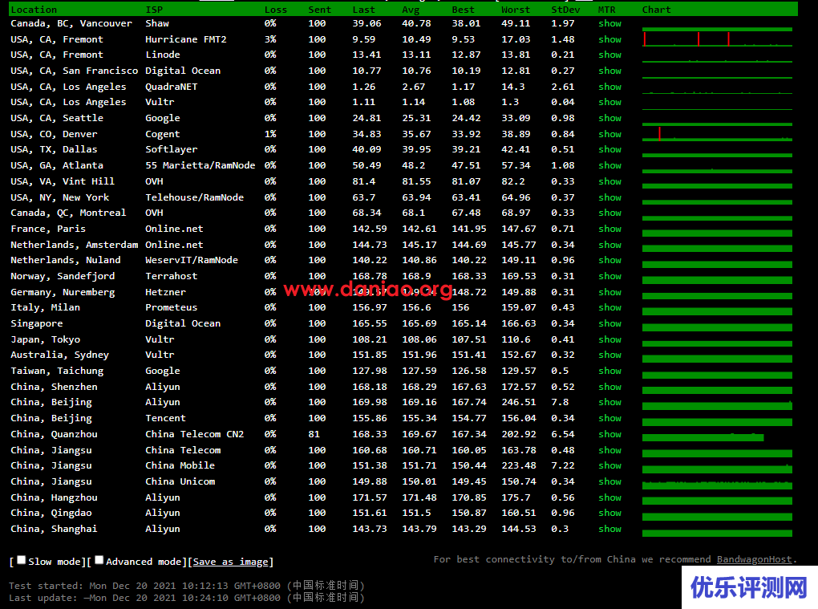Enable the Slow mode checkbox
Image resolution: width=818 pixels, height=609 pixels.
[22, 560]
